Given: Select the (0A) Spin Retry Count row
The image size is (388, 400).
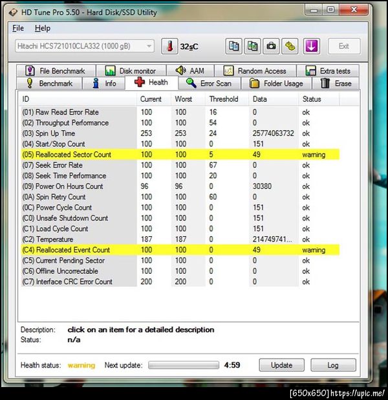Looking at the screenshot, I should (180, 197).
